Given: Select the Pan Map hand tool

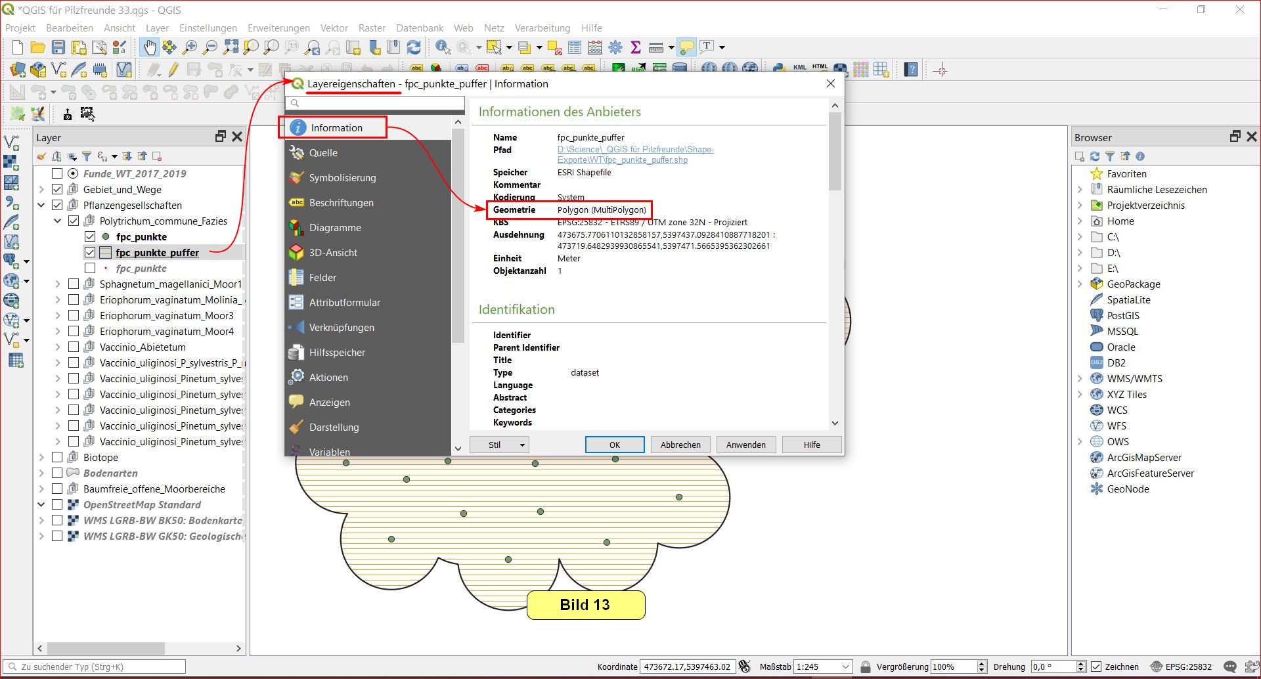Looking at the screenshot, I should [x=150, y=47].
